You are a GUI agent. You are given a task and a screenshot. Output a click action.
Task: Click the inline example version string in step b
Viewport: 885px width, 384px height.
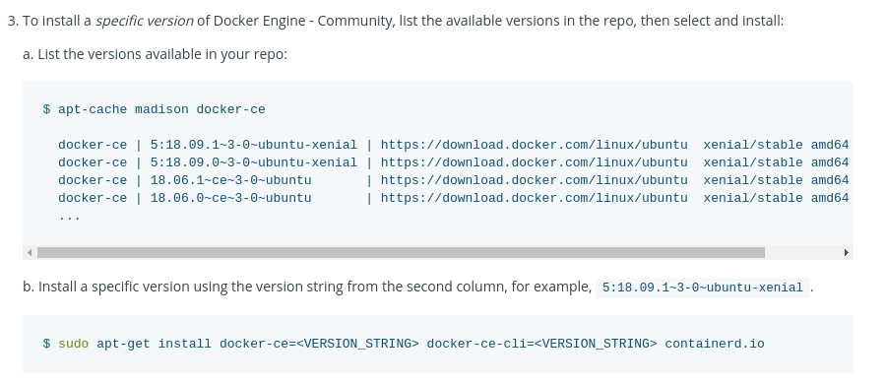(703, 288)
